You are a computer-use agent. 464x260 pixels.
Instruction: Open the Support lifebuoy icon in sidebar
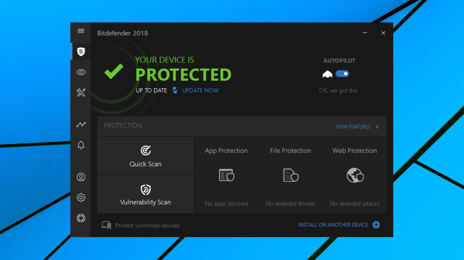81,218
